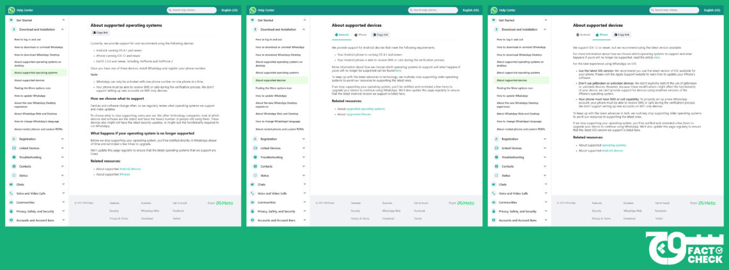Click Copy link button in left window
The width and height of the screenshot is (729, 270).
click(x=100, y=33)
